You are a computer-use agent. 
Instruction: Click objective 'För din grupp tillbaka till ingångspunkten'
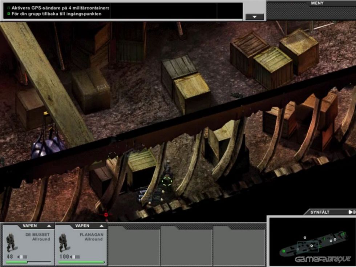(x=57, y=14)
